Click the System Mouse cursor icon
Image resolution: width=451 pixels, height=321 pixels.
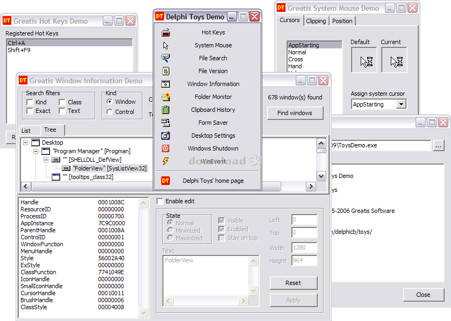coord(166,45)
